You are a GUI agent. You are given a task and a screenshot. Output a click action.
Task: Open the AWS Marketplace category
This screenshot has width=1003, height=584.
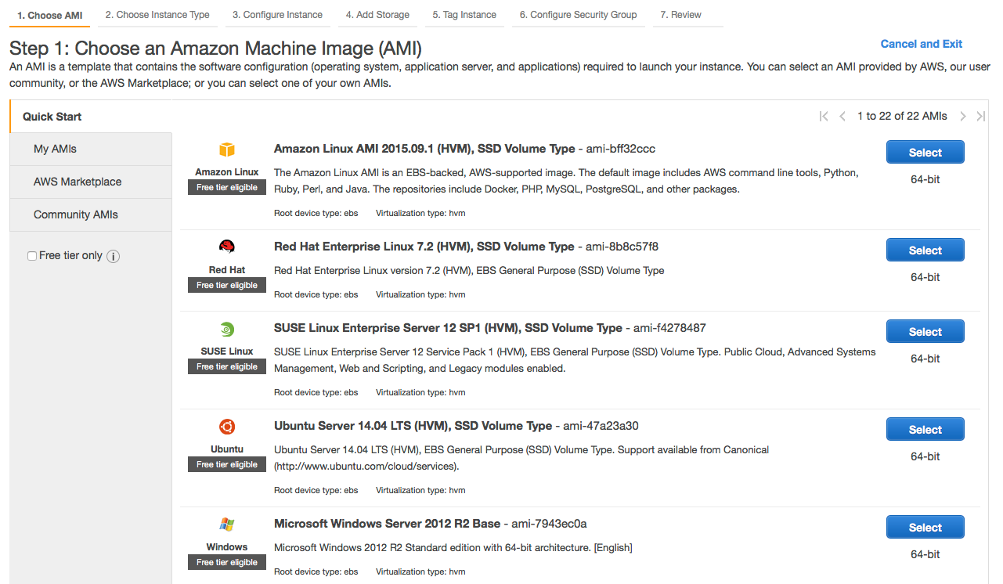coord(91,182)
